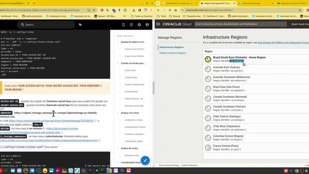Click the Oracle Cloud logo
Viewport: 309px width, 174px height.
coord(177,24)
